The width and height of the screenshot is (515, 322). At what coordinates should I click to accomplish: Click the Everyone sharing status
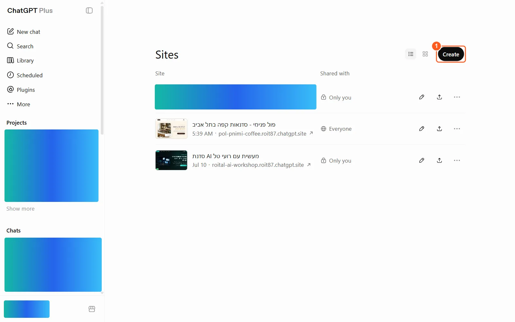[x=336, y=129]
